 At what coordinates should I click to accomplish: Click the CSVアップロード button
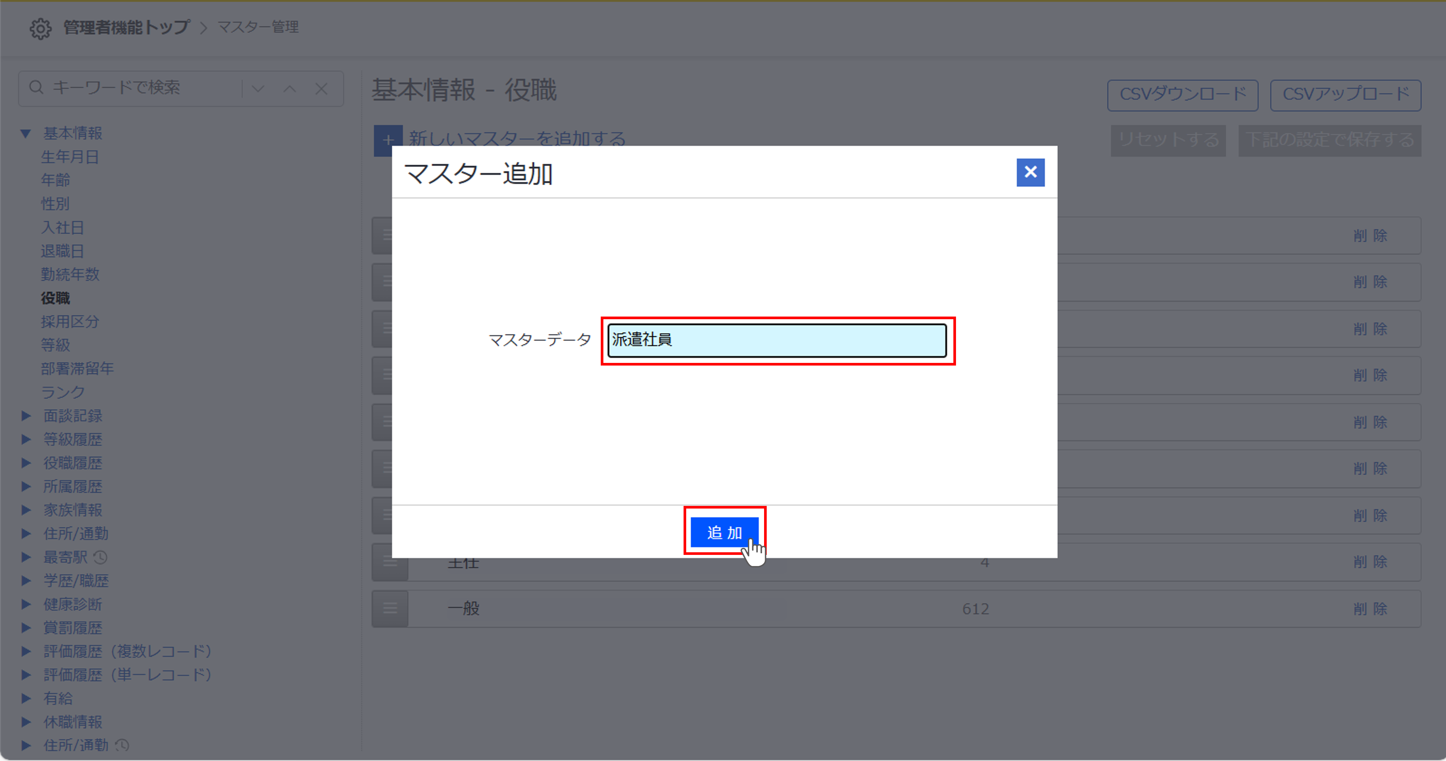tap(1345, 95)
